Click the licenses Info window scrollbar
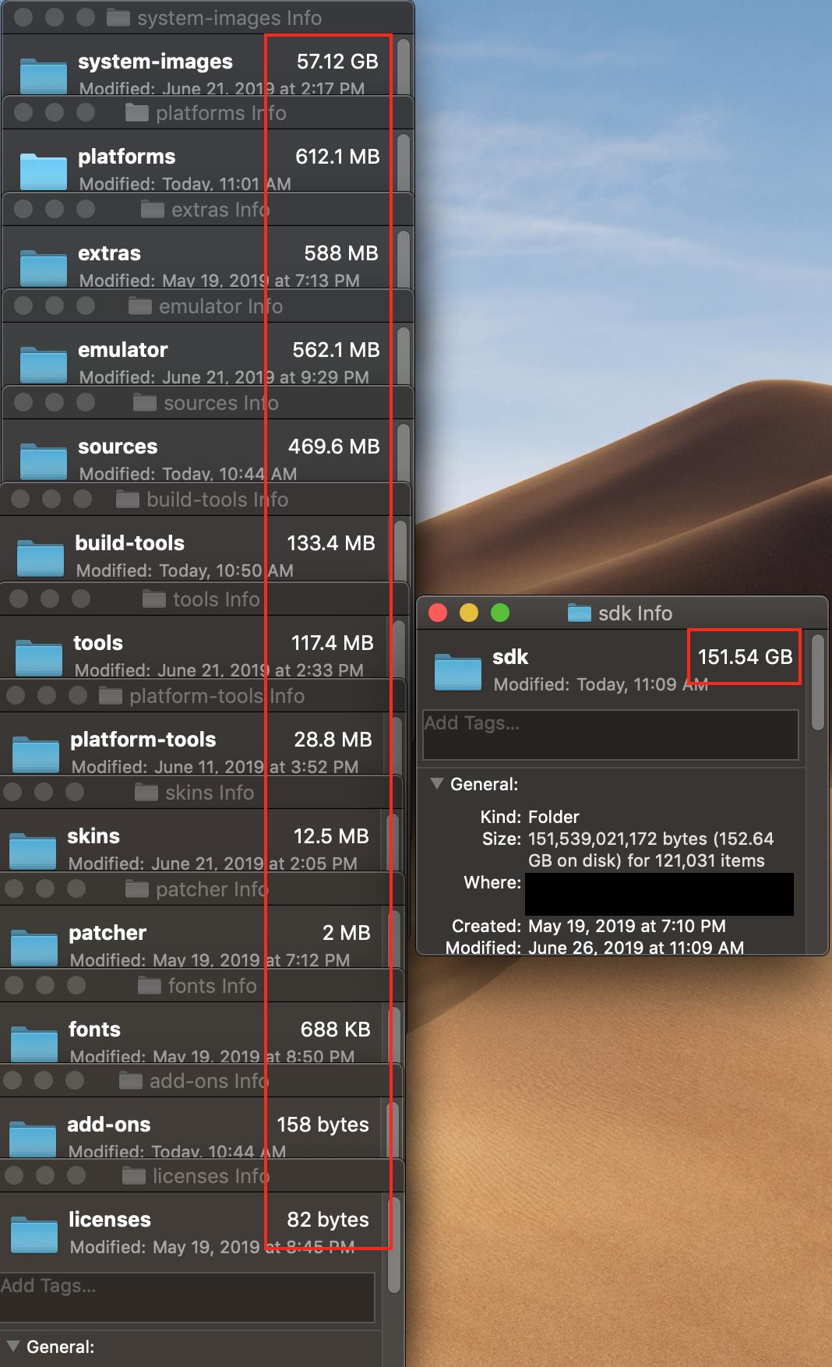Screen dimensions: 832x1367 click(394, 1244)
